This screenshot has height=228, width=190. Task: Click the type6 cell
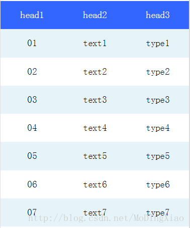[158, 185]
